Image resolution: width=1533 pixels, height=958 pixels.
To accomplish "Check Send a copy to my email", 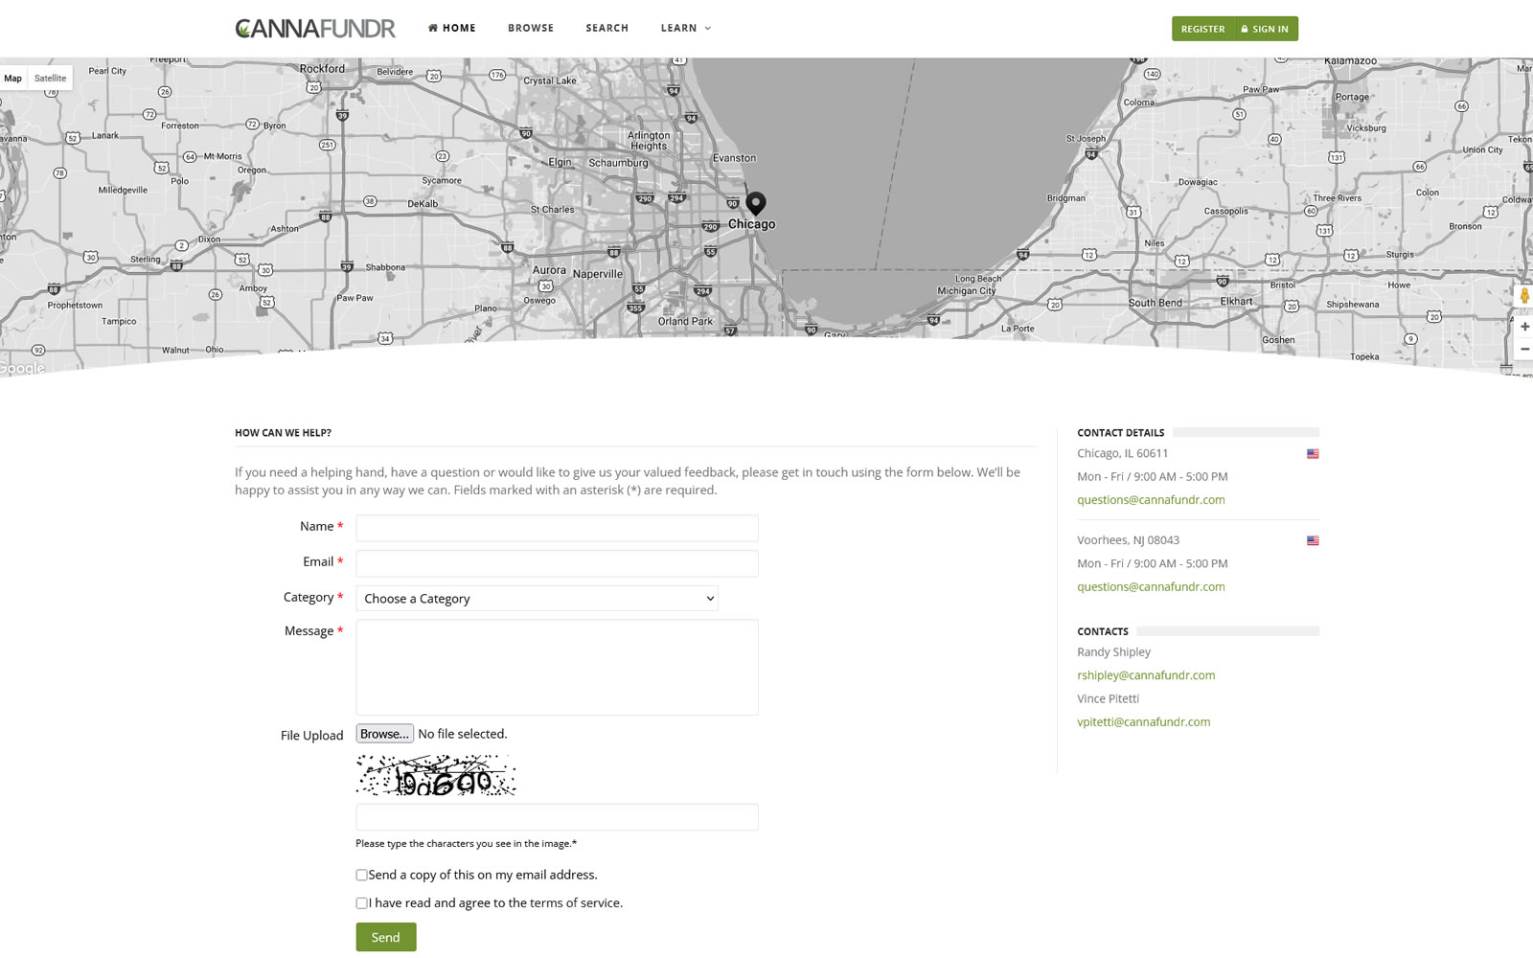I will point(361,875).
